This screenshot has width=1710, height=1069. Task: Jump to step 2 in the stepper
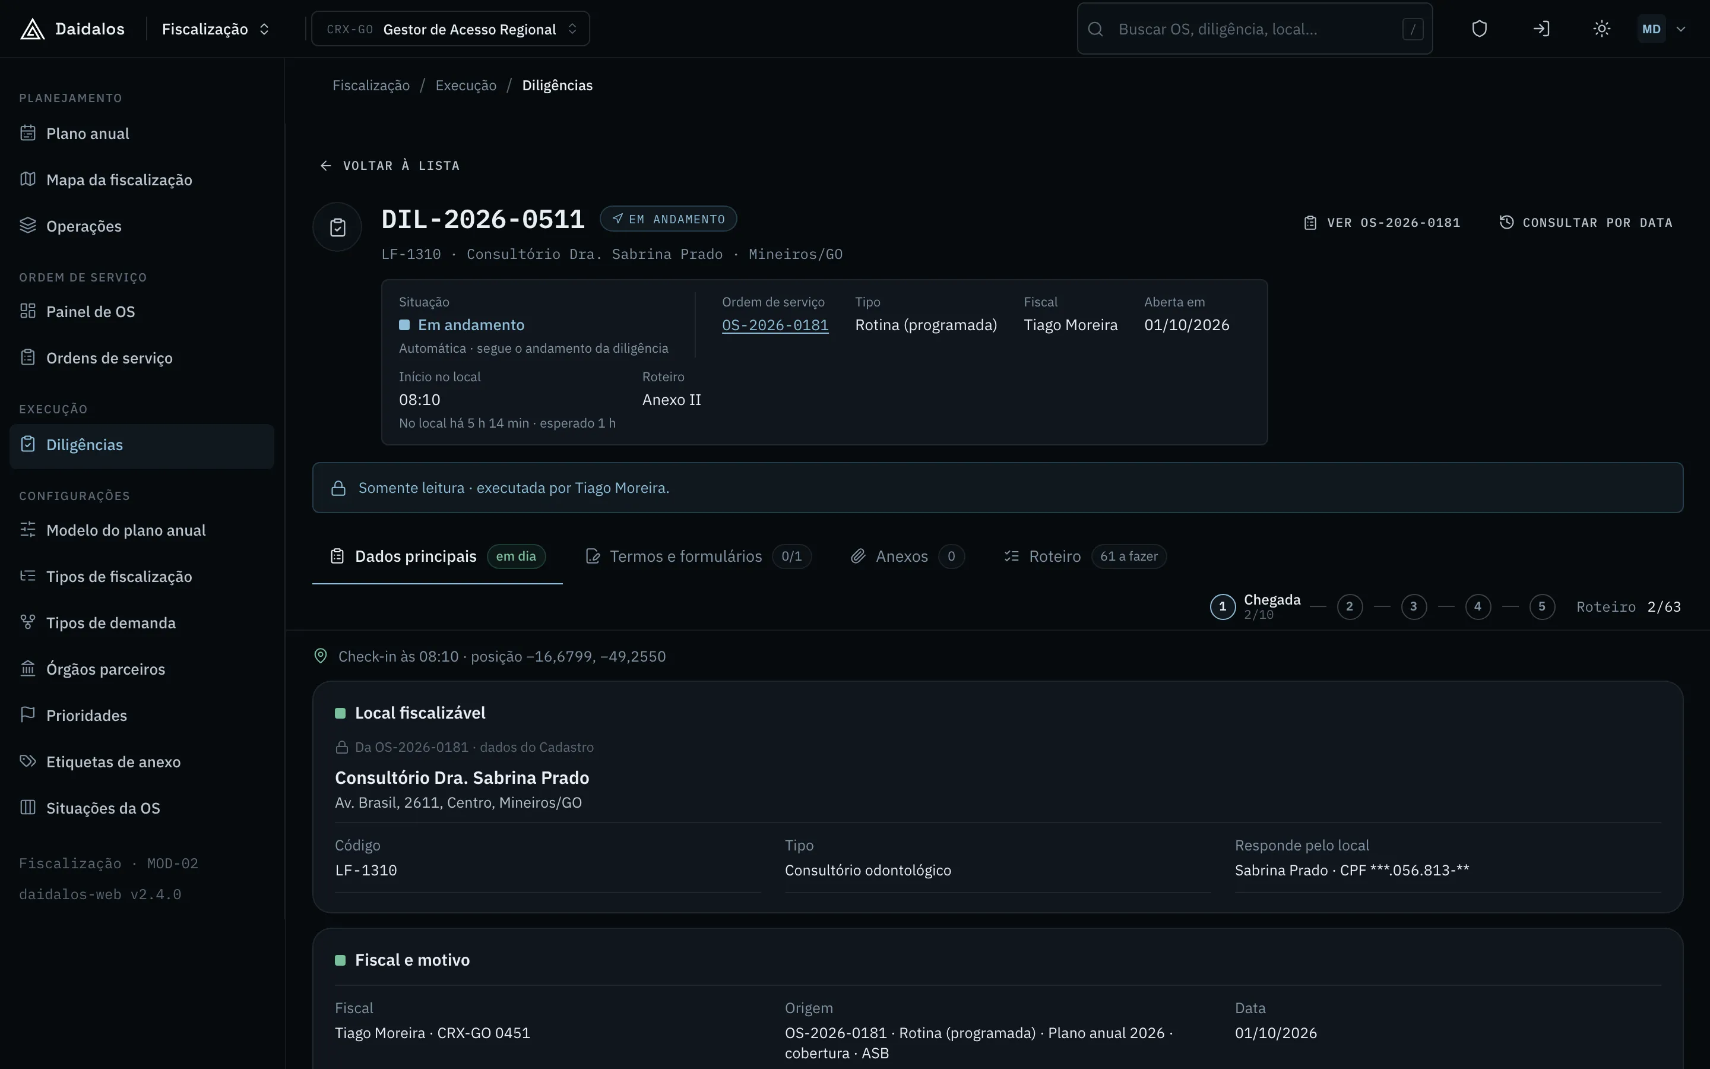[x=1350, y=606]
